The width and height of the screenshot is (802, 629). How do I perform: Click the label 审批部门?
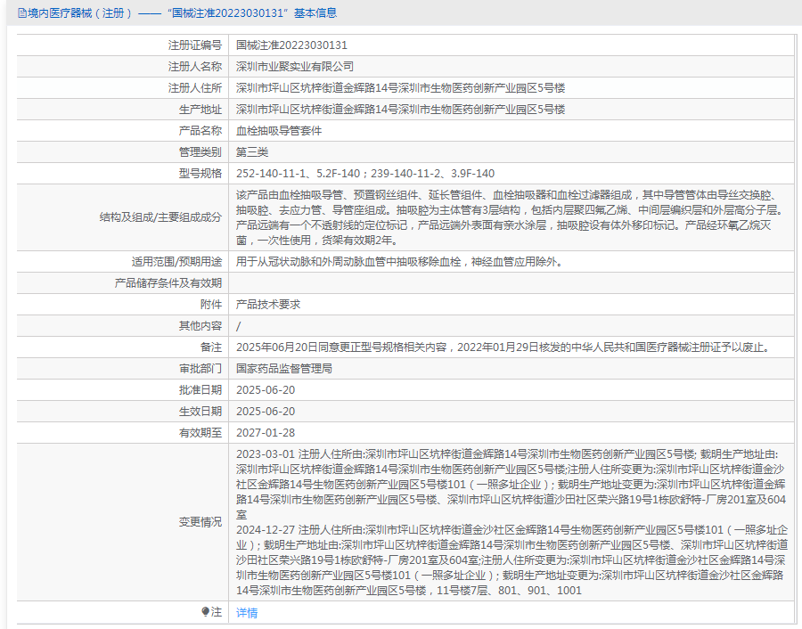(x=200, y=369)
